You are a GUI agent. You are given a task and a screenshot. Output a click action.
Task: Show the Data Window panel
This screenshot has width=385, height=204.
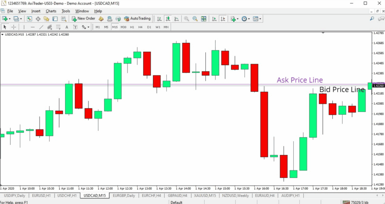38,19
